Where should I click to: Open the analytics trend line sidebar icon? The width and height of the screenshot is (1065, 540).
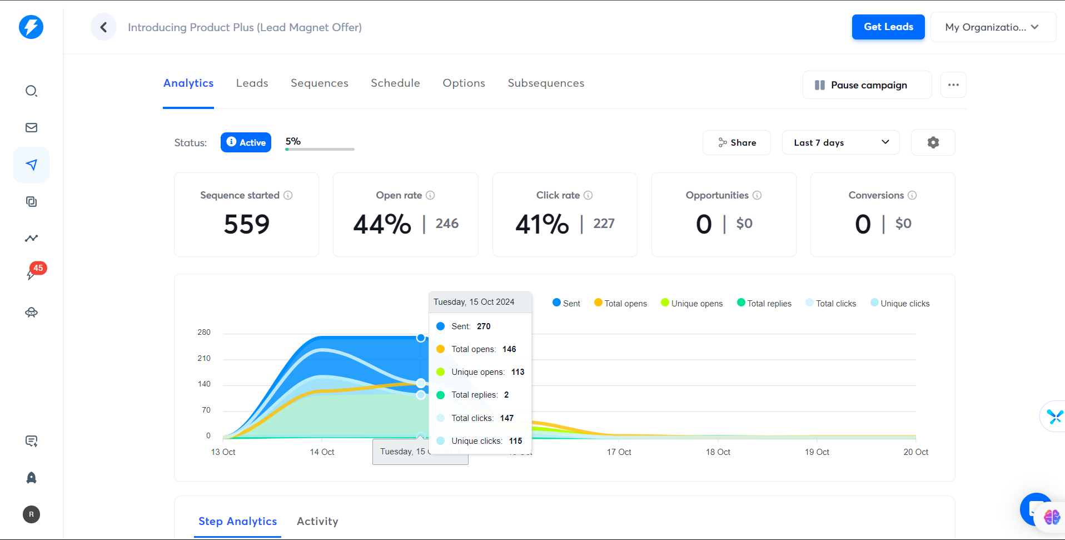[31, 239]
